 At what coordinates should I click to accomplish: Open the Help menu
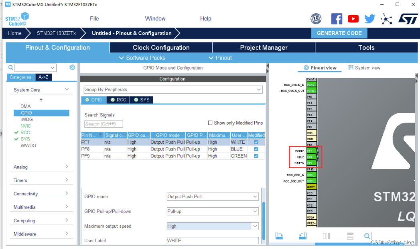206,19
